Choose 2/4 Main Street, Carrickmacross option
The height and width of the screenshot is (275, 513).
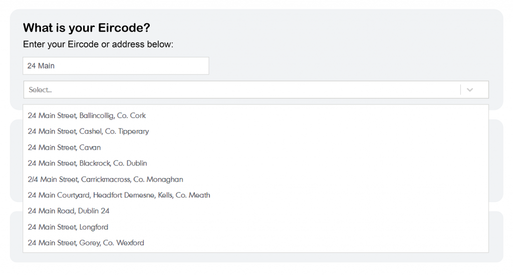point(105,179)
